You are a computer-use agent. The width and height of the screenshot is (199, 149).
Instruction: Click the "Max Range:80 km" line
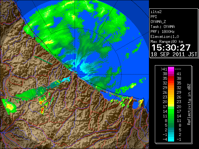[x=167, y=42]
